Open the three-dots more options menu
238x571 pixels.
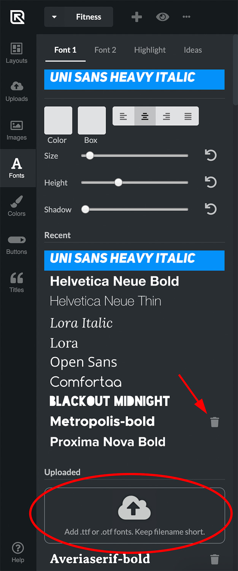tap(186, 17)
